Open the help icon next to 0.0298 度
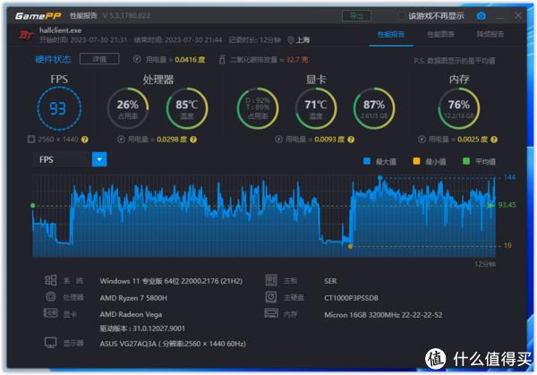The width and height of the screenshot is (537, 375). [193, 140]
